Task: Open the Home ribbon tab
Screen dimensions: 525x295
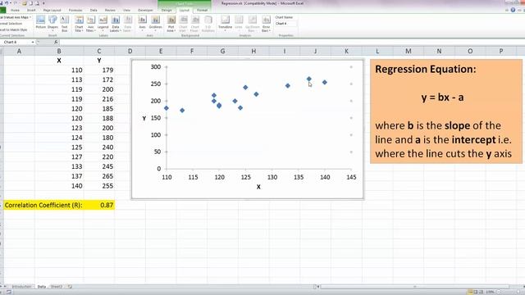Action: tap(15, 10)
